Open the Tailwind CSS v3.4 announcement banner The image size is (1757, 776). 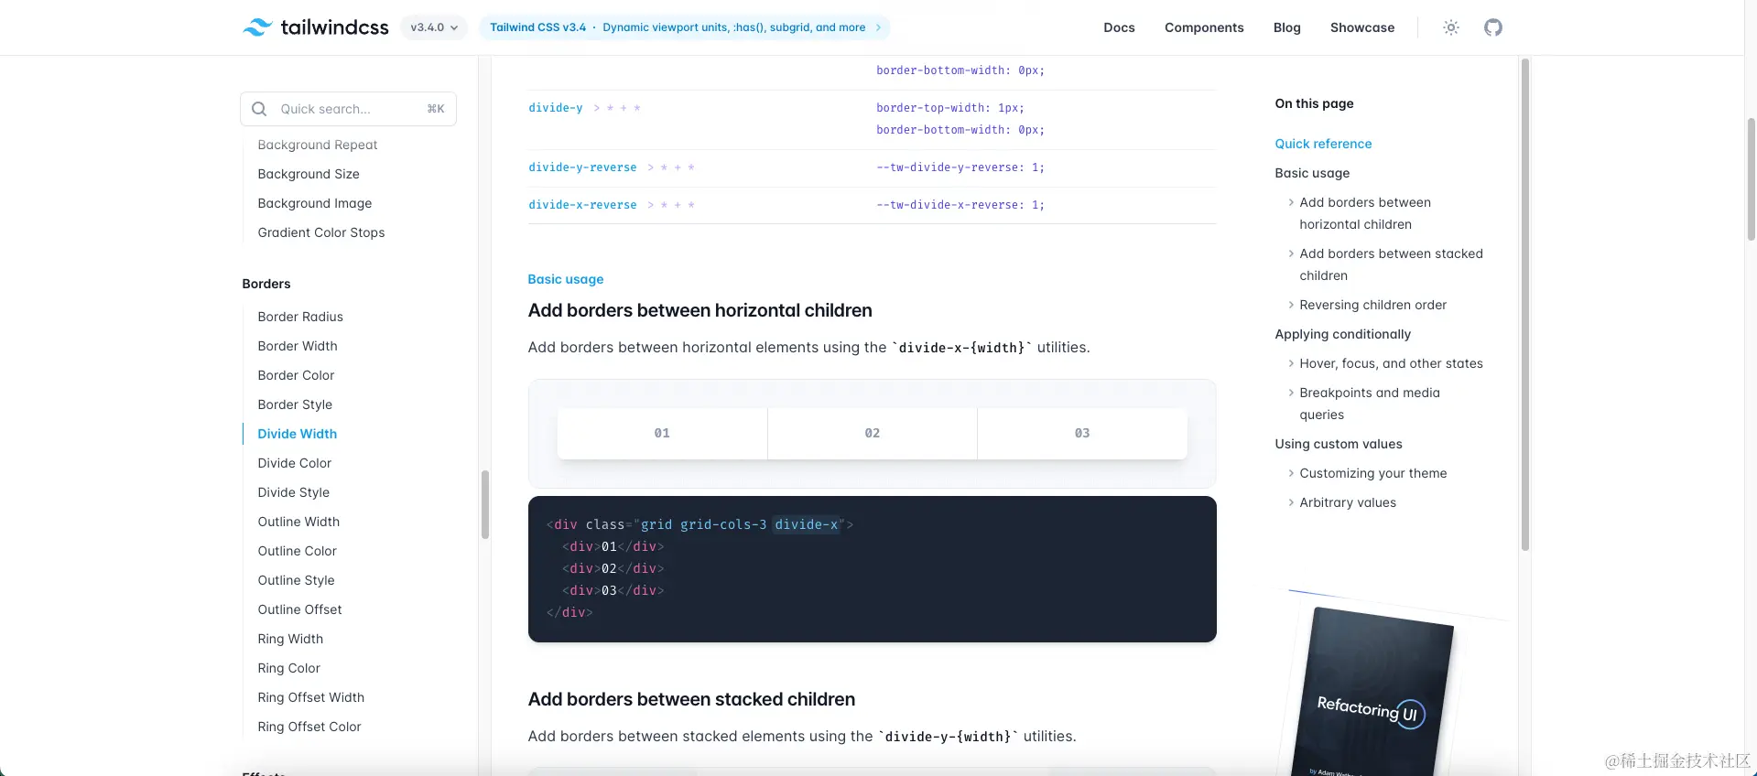coord(685,27)
